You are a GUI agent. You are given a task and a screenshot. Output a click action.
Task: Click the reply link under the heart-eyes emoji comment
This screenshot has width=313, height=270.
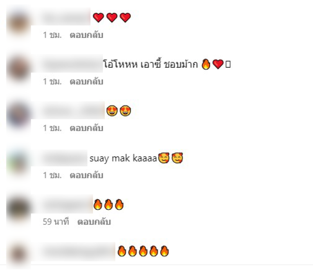pyautogui.click(x=86, y=128)
